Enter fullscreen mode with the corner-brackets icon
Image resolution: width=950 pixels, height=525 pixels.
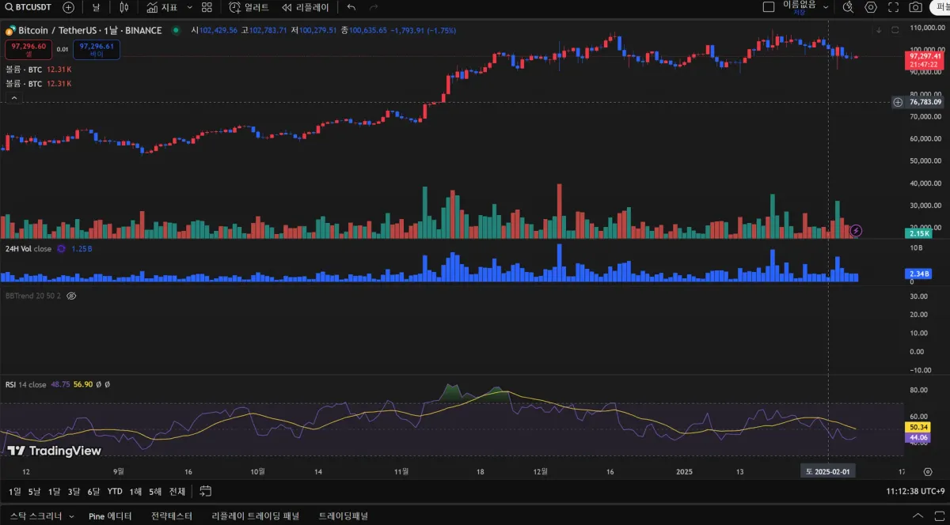tap(893, 7)
